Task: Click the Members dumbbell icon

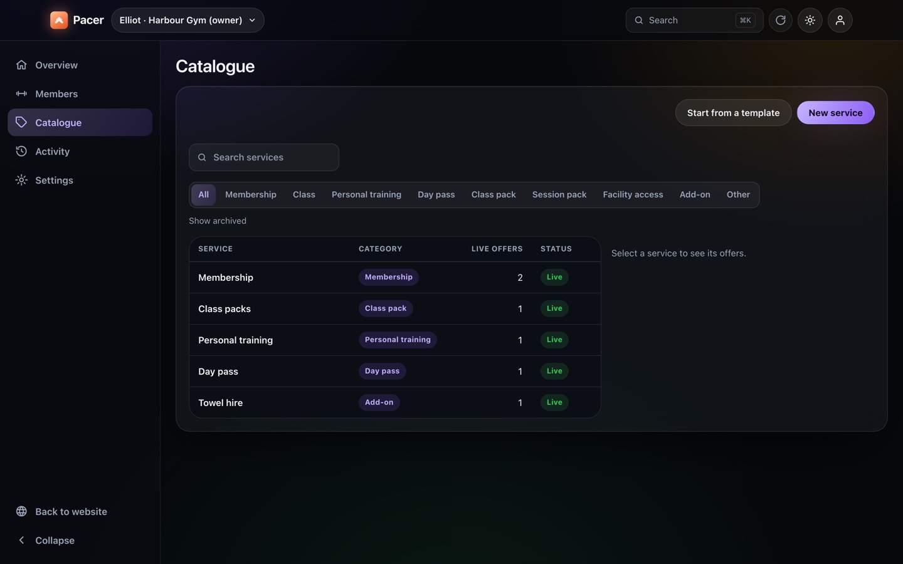Action: (x=21, y=94)
